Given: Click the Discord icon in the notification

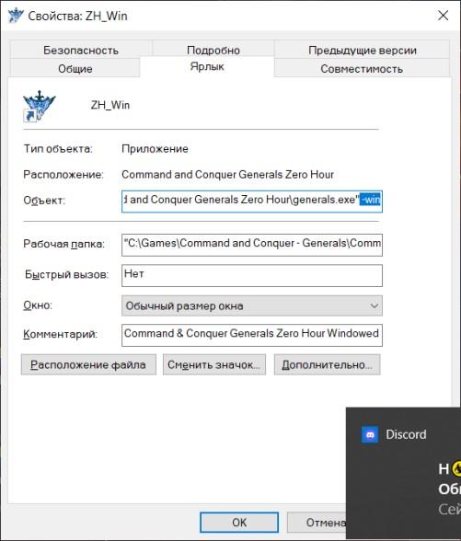Looking at the screenshot, I should pyautogui.click(x=370, y=434).
